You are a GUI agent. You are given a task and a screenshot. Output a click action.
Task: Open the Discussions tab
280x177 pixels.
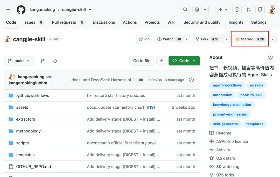coord(104,22)
